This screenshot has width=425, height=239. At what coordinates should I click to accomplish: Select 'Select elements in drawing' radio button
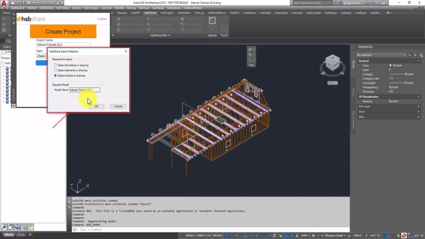56,71
